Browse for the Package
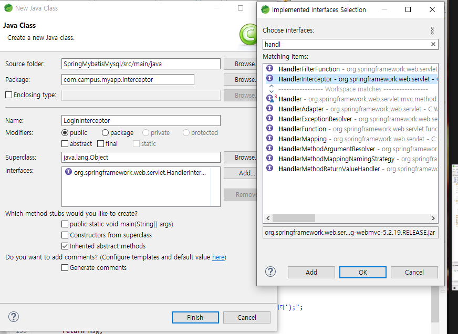 pyautogui.click(x=241, y=79)
